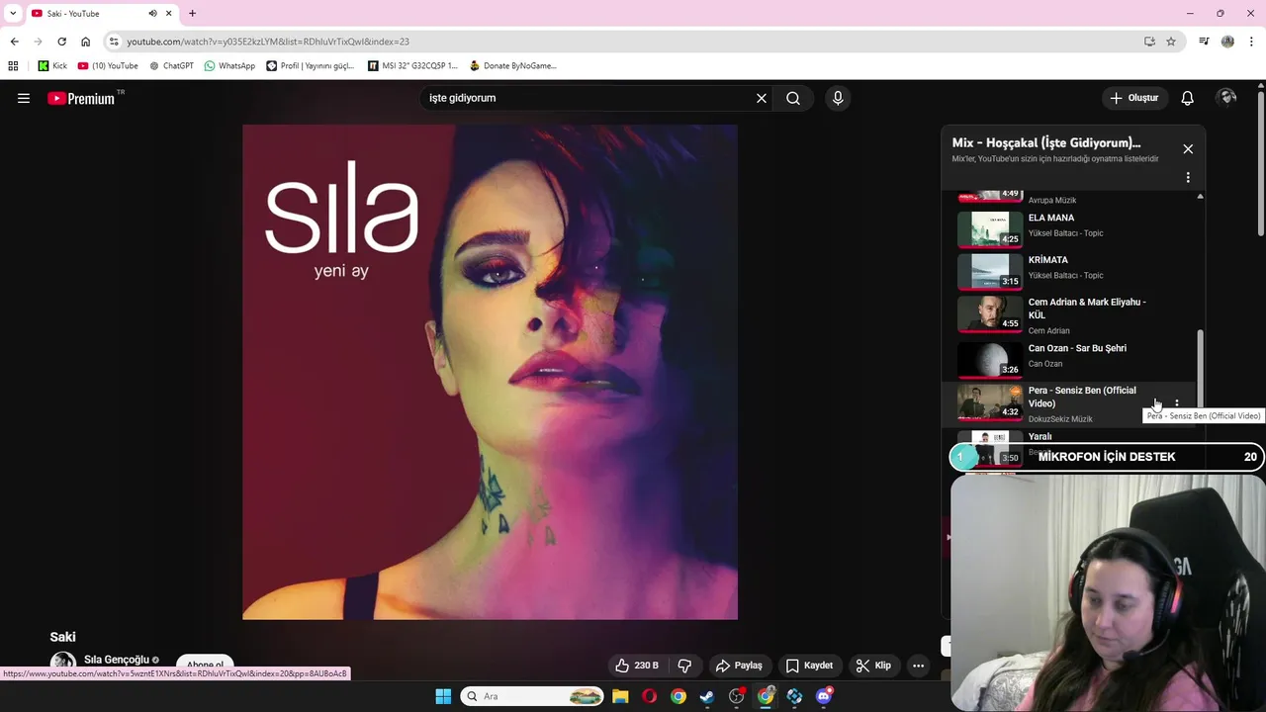The image size is (1266, 712).
Task: Start voice search with microphone icon
Action: 838,98
